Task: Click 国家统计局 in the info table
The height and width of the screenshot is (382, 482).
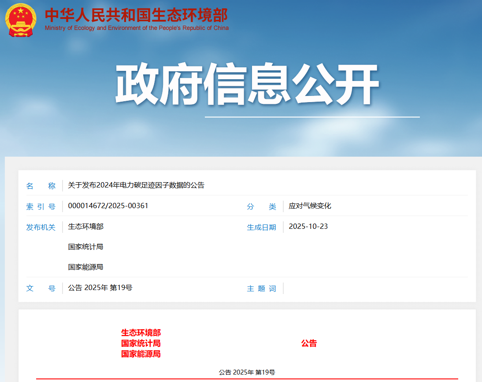Action: click(85, 247)
